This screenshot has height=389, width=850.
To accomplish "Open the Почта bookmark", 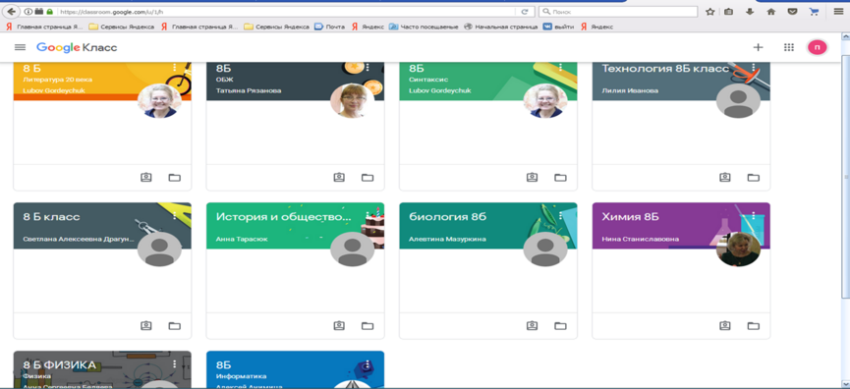I will point(330,27).
